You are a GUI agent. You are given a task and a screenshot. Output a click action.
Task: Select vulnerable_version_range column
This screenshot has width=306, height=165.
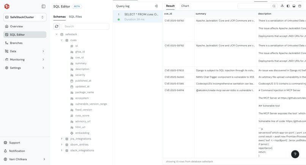pos(91,104)
